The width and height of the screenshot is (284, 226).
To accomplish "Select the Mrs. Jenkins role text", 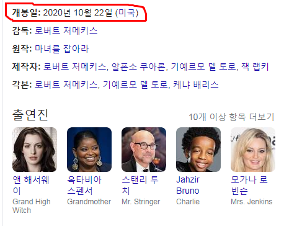I will 252,202.
